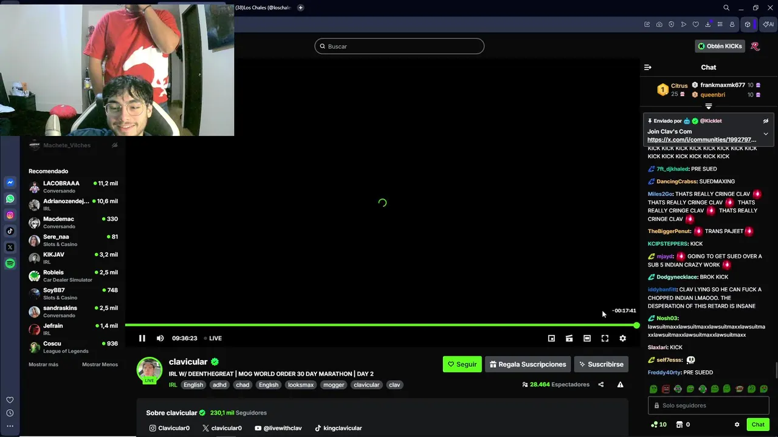Screen dimensions: 778x437
Task: Open the chat shop icon showing 0
Action: click(x=683, y=425)
